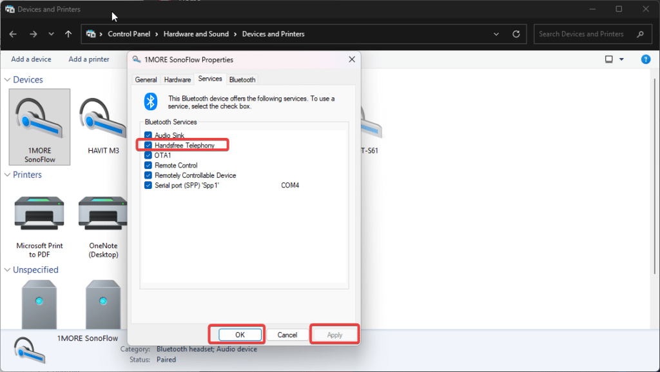Image resolution: width=660 pixels, height=372 pixels.
Task: Click Add a device
Action: [x=31, y=59]
